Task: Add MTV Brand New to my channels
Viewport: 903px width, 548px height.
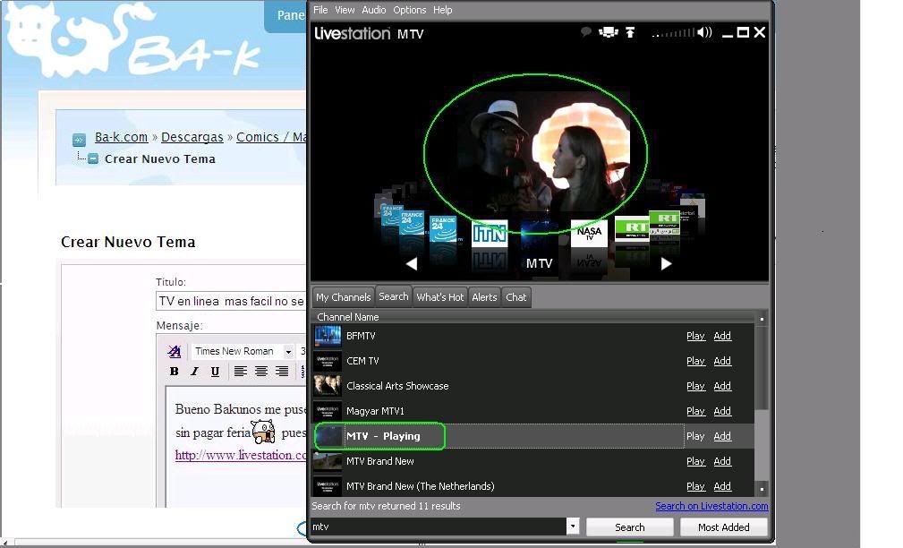Action: [722, 461]
